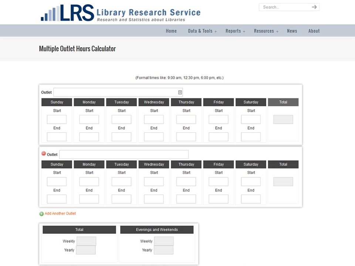The height and width of the screenshot is (266, 355).
Task: Go to the Home page
Action: click(x=171, y=31)
